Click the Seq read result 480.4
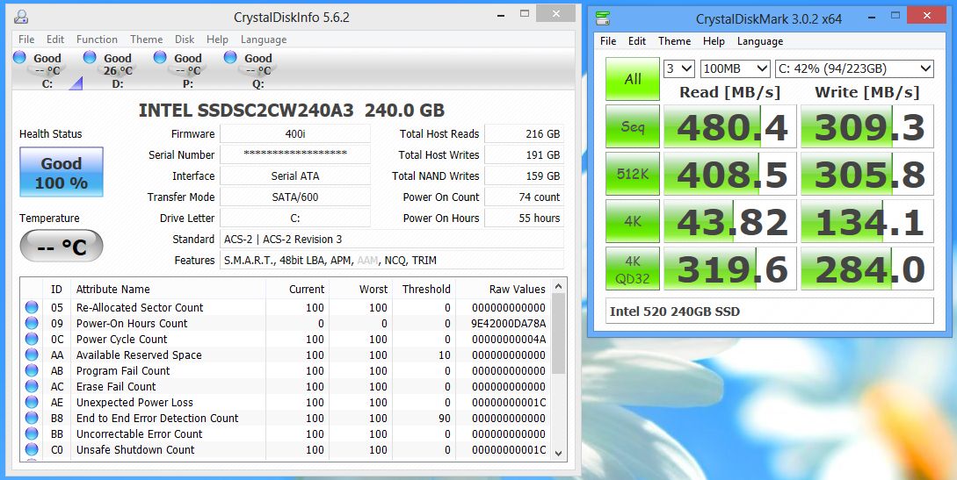This screenshot has width=957, height=480. pyautogui.click(x=730, y=126)
